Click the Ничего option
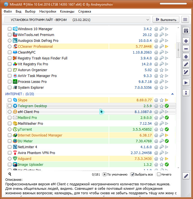Image resolution: width=193 pixels, height=199 pixels. 164,174
